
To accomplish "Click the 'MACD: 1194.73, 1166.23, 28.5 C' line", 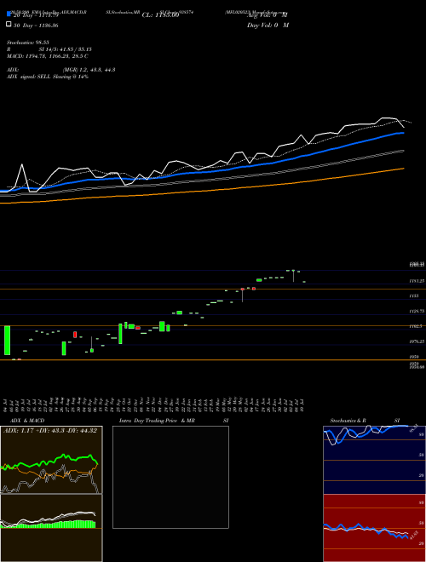I will tap(48, 56).
